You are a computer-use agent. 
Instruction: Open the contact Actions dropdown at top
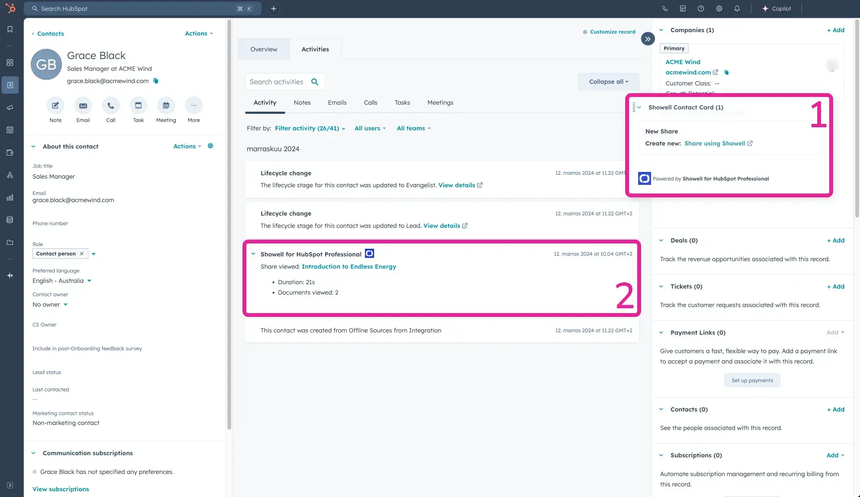199,34
